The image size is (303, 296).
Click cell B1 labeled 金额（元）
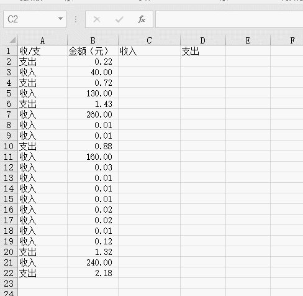93,51
